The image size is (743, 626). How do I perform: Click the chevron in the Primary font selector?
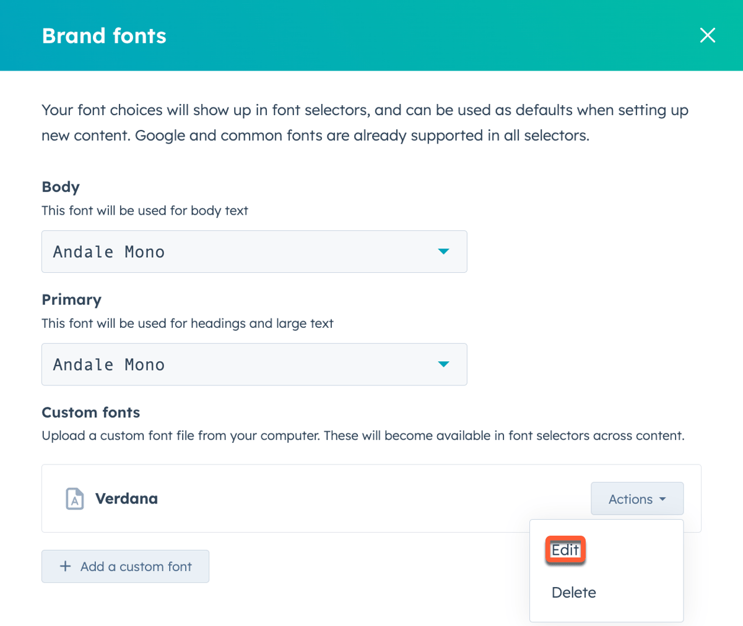click(x=443, y=364)
